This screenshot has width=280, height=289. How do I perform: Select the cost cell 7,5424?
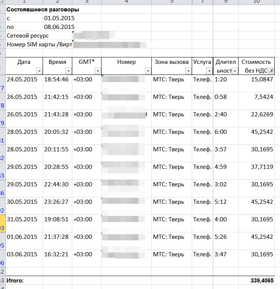[x=256, y=101]
